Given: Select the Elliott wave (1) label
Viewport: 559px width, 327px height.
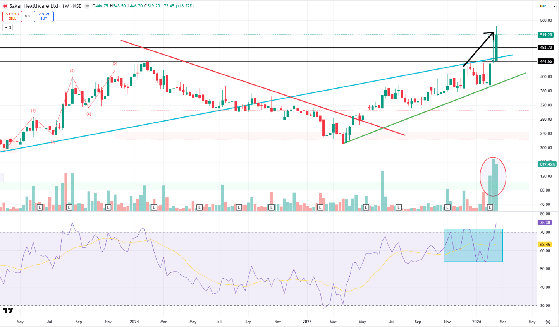Looking at the screenshot, I should click(x=33, y=111).
